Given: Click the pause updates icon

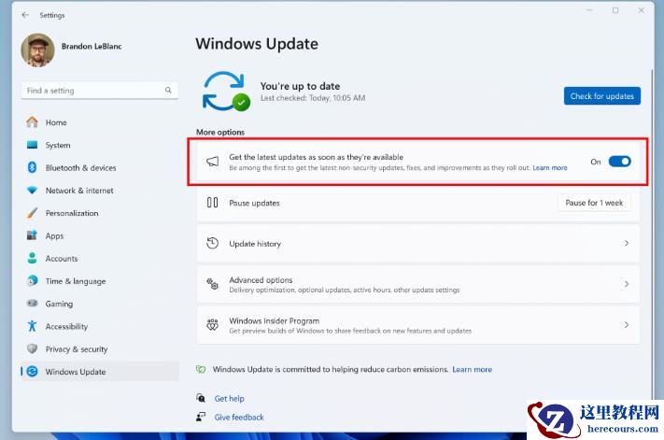Looking at the screenshot, I should pos(212,203).
